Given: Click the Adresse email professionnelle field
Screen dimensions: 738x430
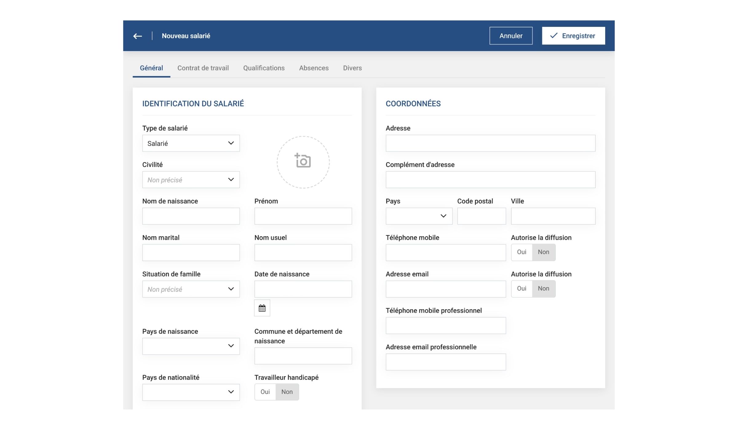Looking at the screenshot, I should pos(446,362).
